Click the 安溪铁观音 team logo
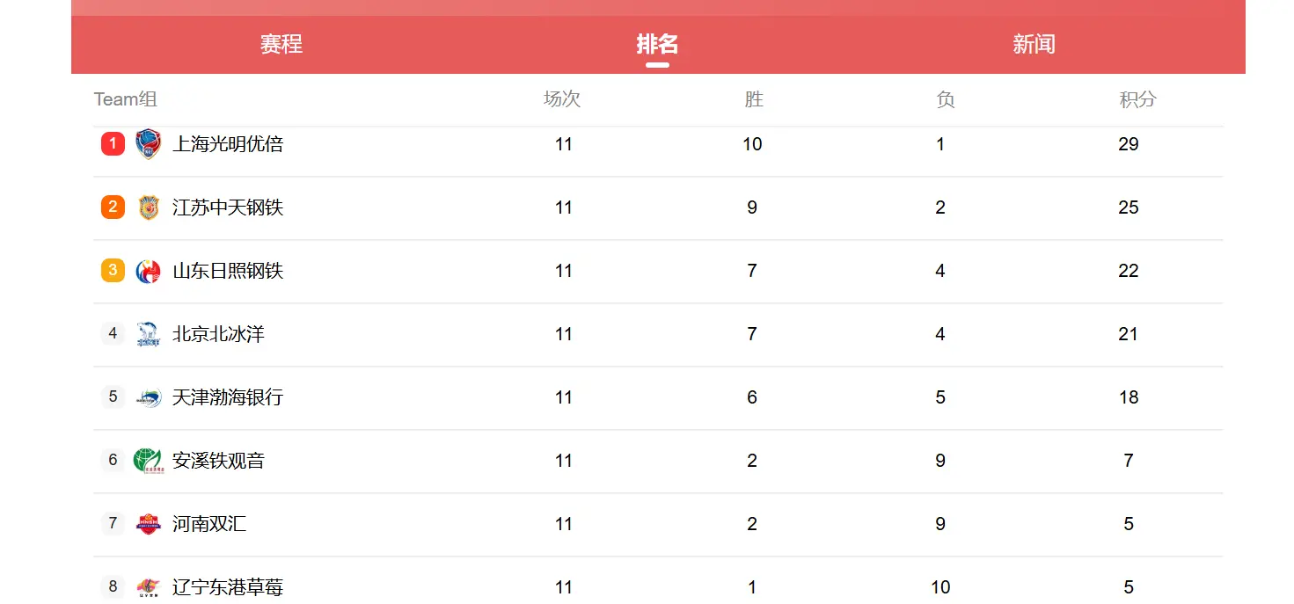Screen dimensions: 1294x604 coord(149,461)
